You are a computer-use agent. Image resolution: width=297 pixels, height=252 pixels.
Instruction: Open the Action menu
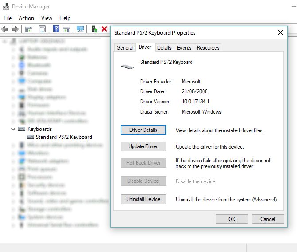26,18
